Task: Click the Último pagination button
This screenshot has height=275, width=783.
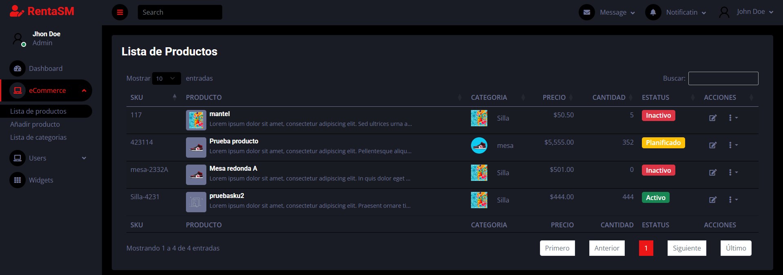Action: click(736, 248)
